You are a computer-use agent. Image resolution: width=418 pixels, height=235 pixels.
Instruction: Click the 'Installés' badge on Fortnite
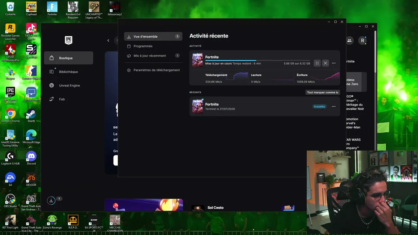coord(319,106)
